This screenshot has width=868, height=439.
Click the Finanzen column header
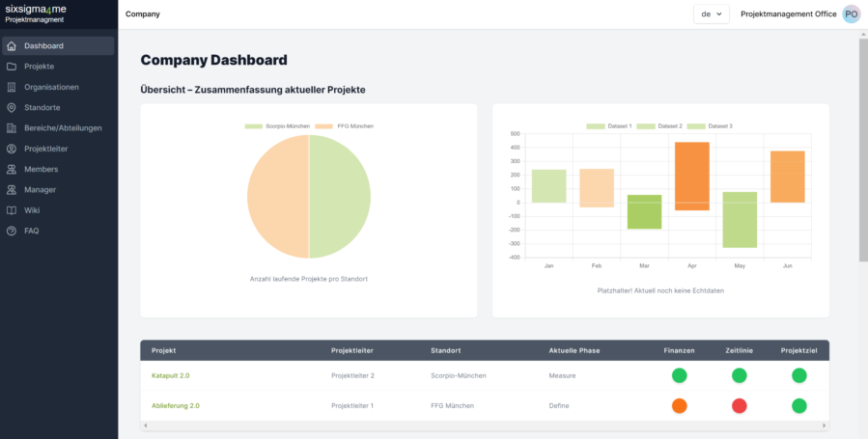pos(679,350)
